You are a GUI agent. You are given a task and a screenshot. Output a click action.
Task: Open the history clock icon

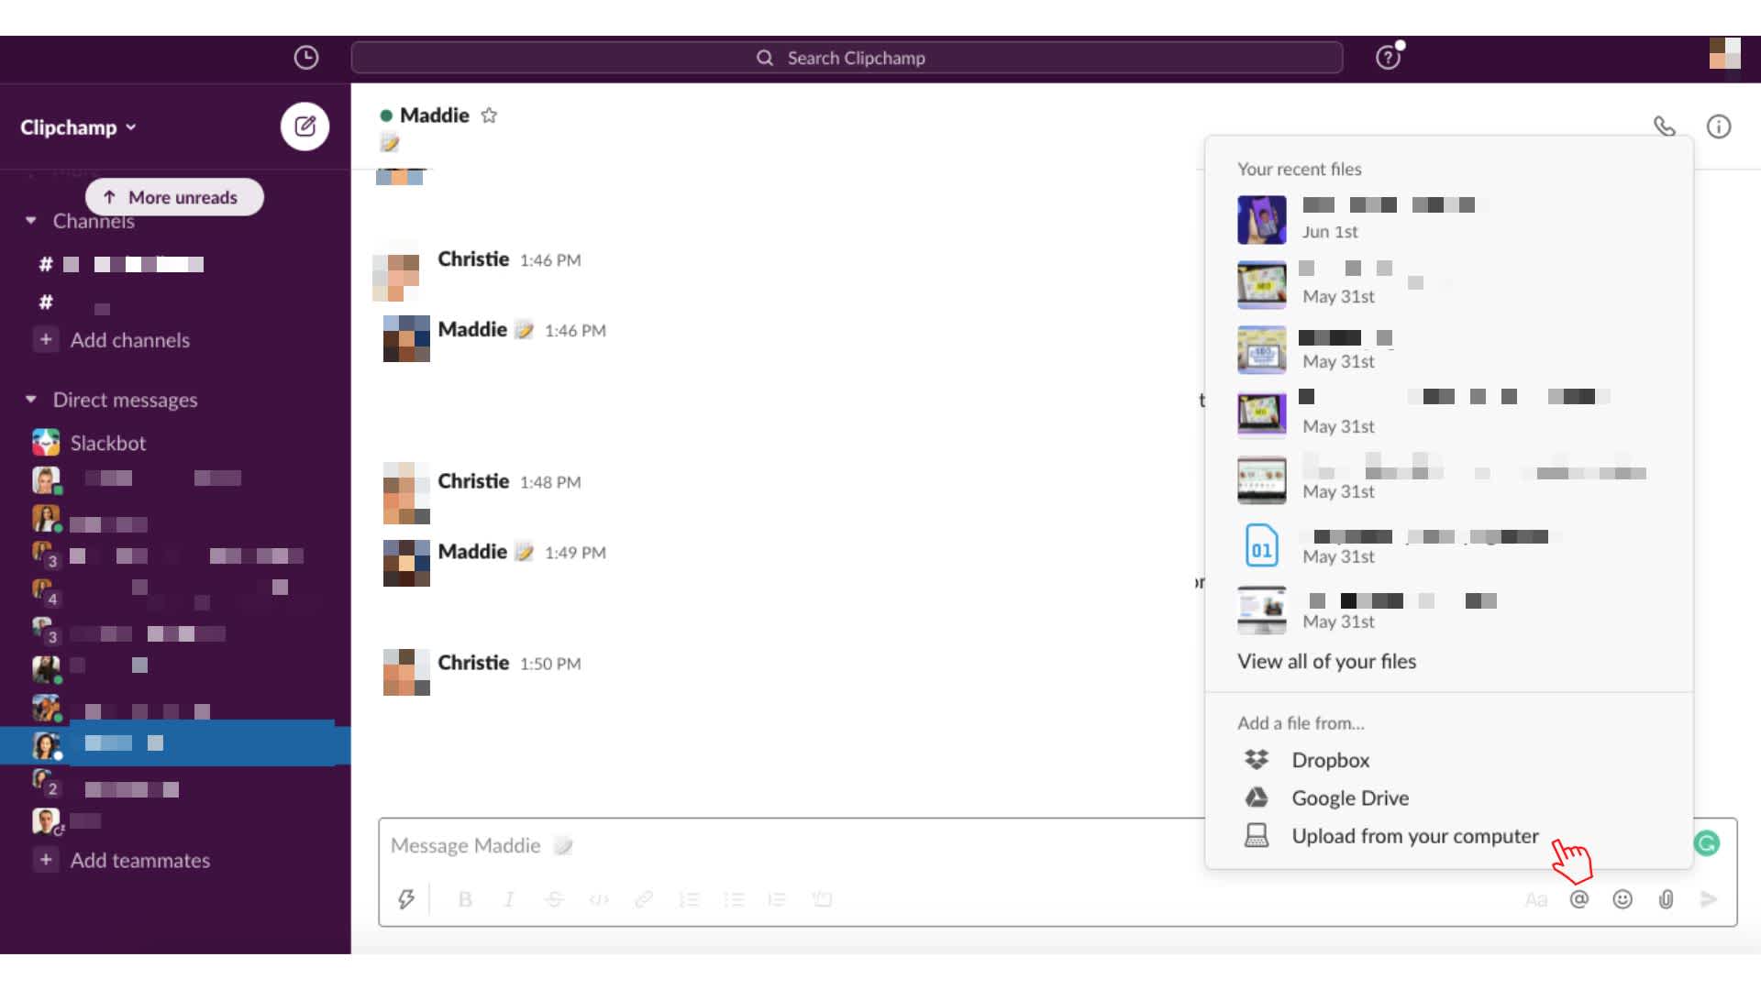305,58
